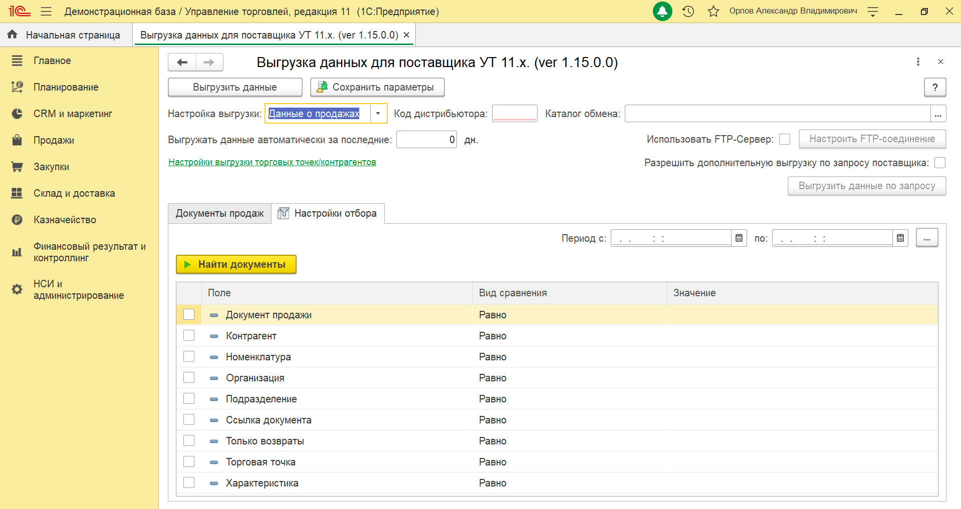
Task: Open calendar for Период с date
Action: pyautogui.click(x=739, y=238)
